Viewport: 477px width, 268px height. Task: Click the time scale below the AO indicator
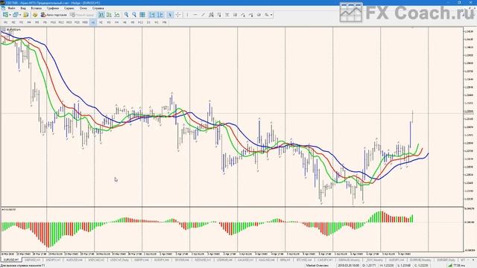tap(232, 254)
